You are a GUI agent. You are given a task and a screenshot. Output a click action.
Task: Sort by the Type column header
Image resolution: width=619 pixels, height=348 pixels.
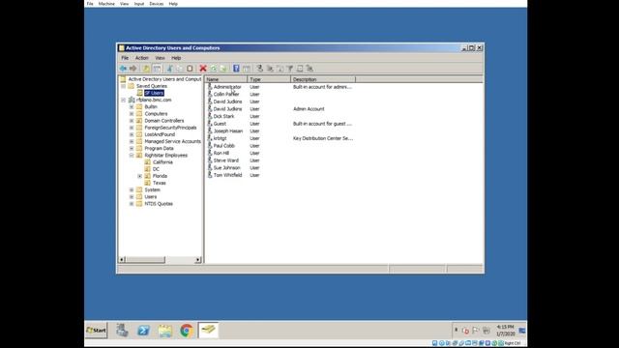(269, 79)
